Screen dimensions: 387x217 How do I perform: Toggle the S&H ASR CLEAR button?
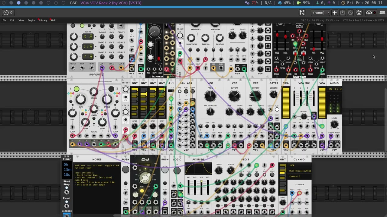click(x=192, y=92)
